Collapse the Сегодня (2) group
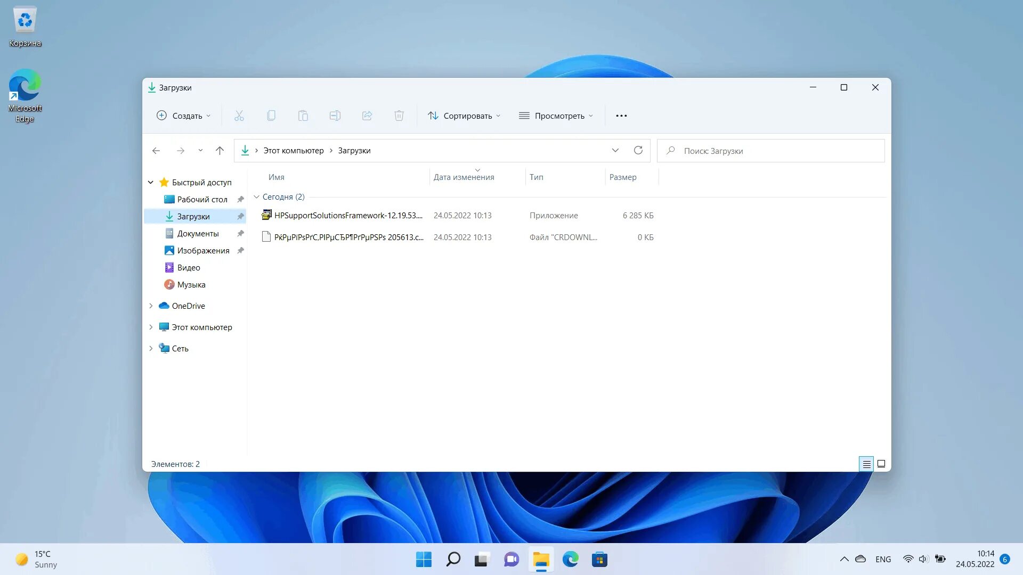 click(256, 197)
